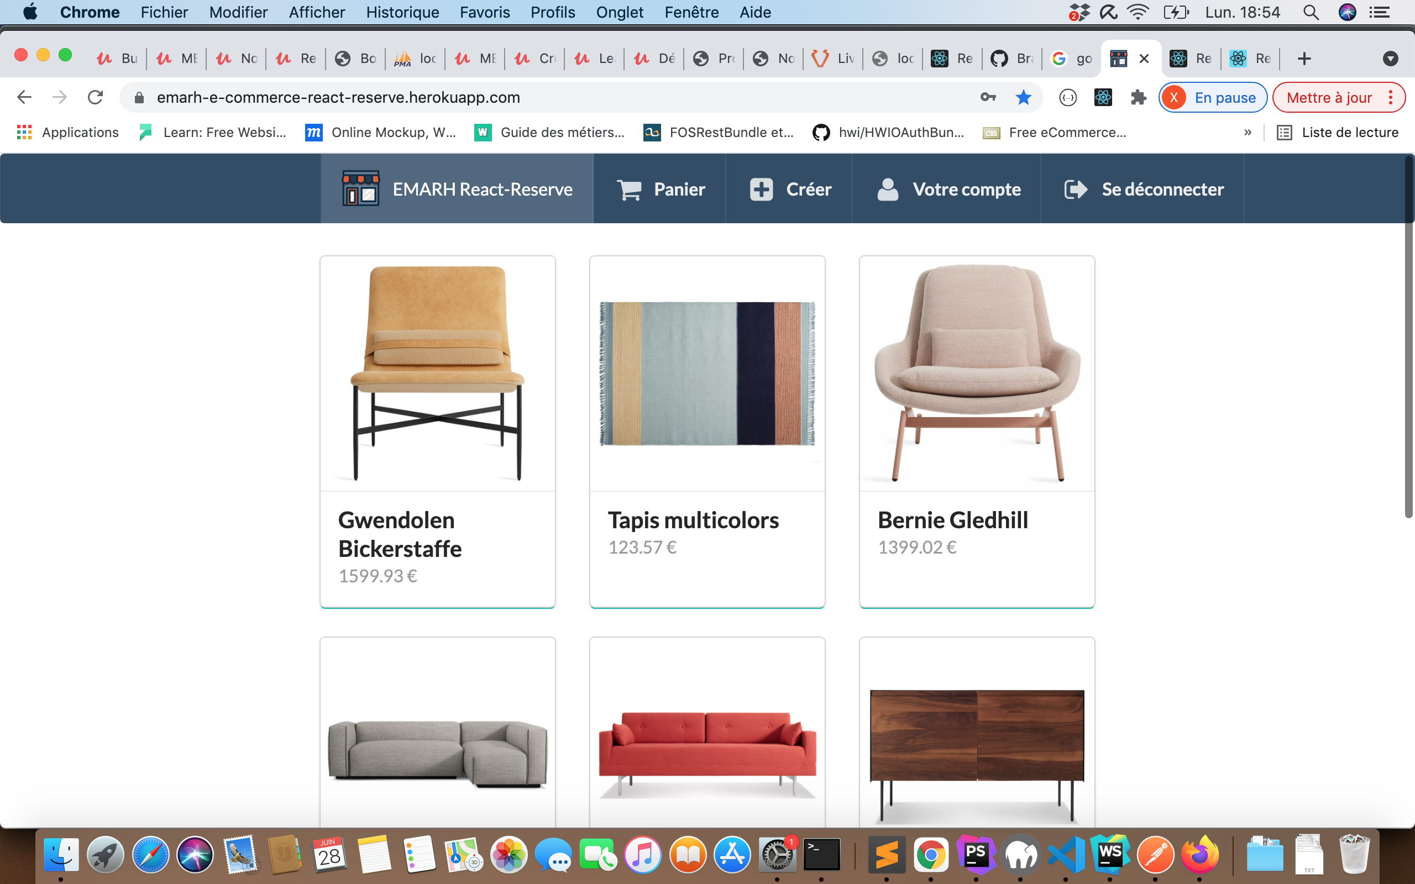This screenshot has width=1415, height=884.
Task: Open the extensions puzzle icon in Chrome toolbar
Action: [1138, 97]
